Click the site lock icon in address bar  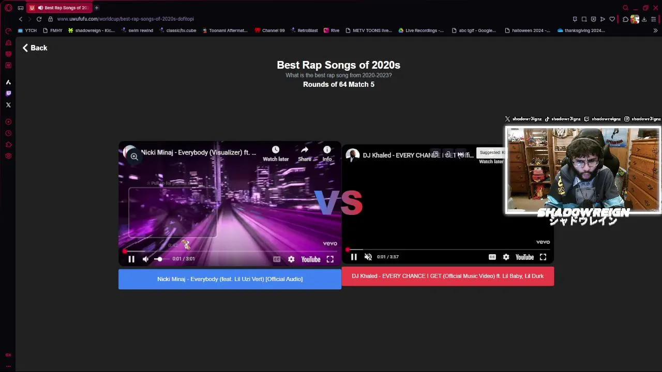pyautogui.click(x=50, y=19)
